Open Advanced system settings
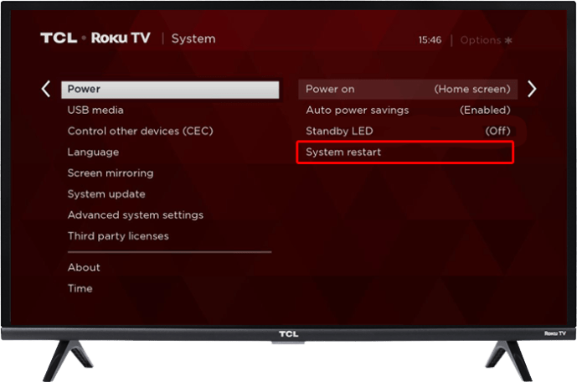The width and height of the screenshot is (577, 382). (136, 215)
